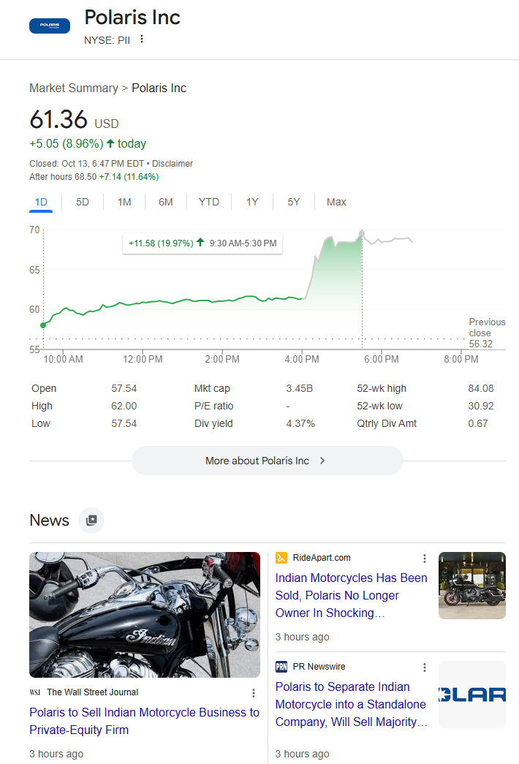Open the Polaris to Separate Indian Motorcycle article
The image size is (519, 764).
351,705
